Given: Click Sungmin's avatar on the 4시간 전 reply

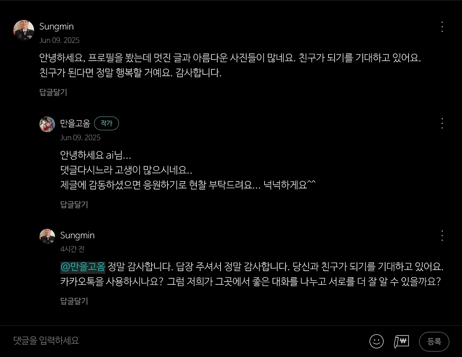Looking at the screenshot, I should [47, 237].
